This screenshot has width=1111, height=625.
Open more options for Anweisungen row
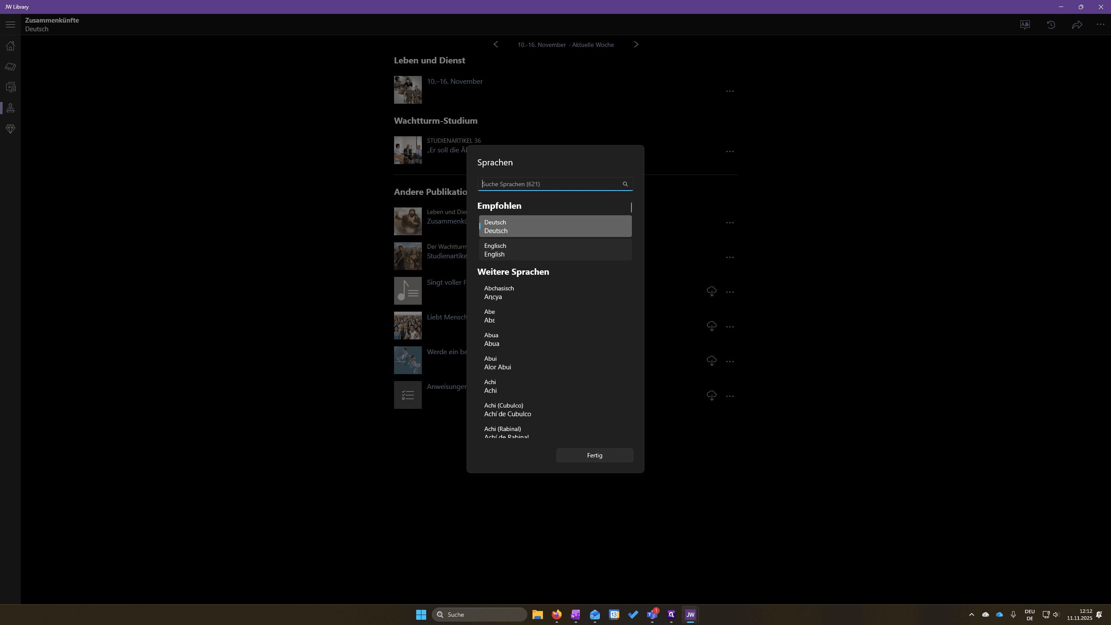[x=730, y=396]
